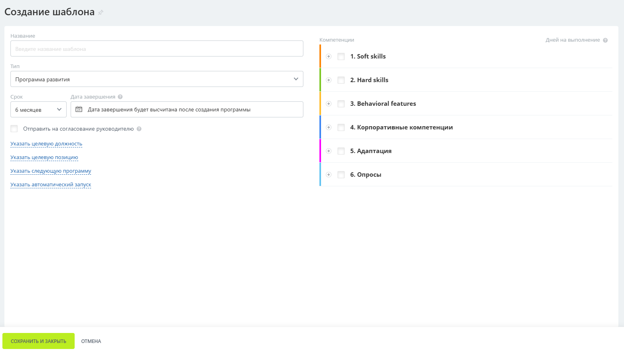
Task: Click the Название template name input
Action: tap(157, 48)
